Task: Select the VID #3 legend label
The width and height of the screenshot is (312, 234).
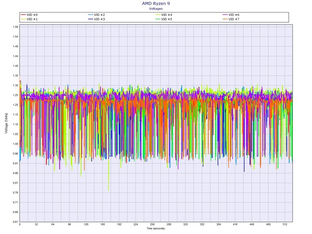Action: [99, 19]
